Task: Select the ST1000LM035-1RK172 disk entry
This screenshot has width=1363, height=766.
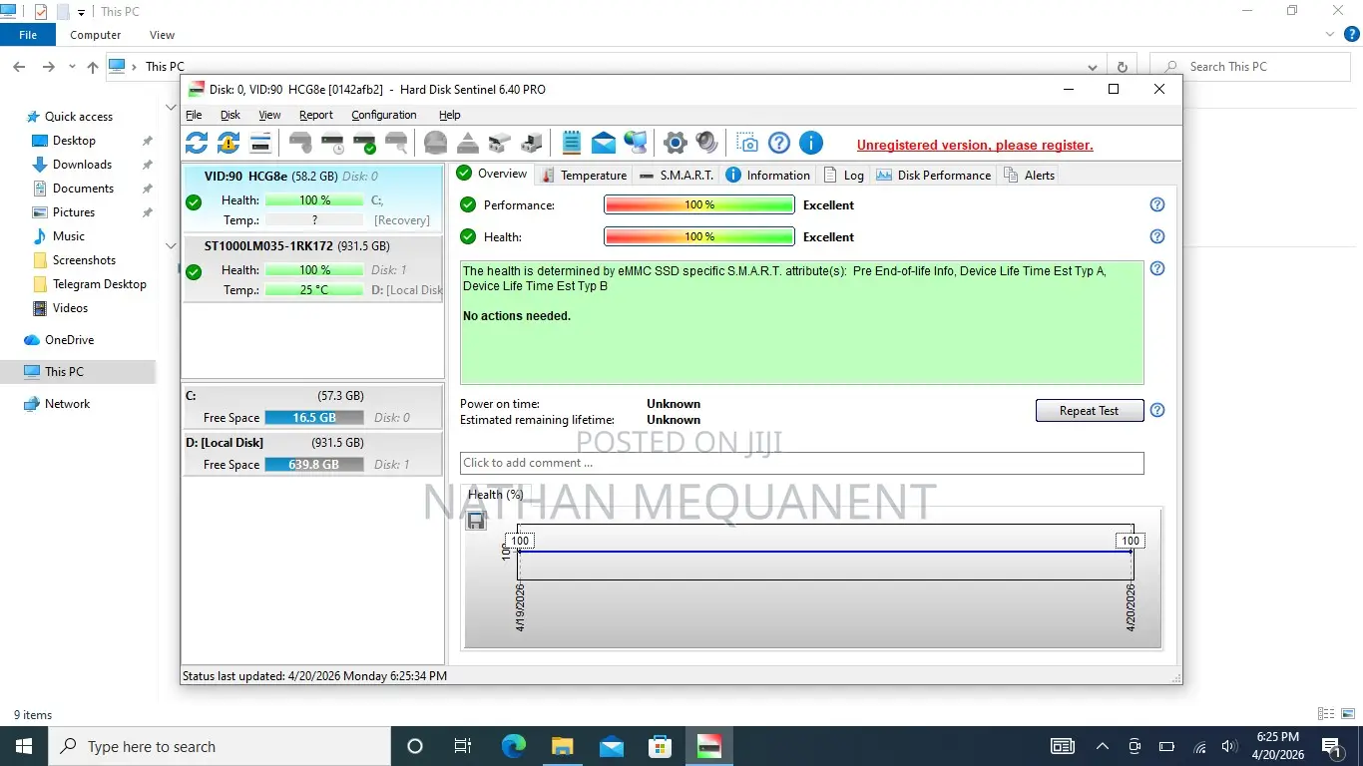Action: click(x=312, y=268)
